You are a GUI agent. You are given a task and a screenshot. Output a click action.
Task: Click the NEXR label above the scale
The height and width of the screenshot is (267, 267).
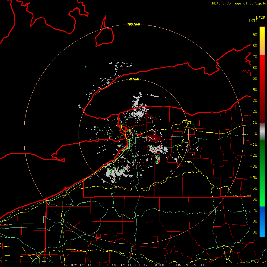pos(261,18)
